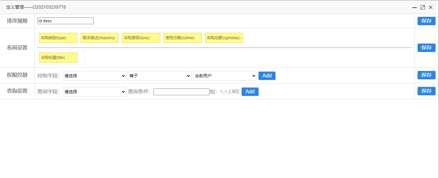Save the 布局设置 row

pyautogui.click(x=427, y=48)
